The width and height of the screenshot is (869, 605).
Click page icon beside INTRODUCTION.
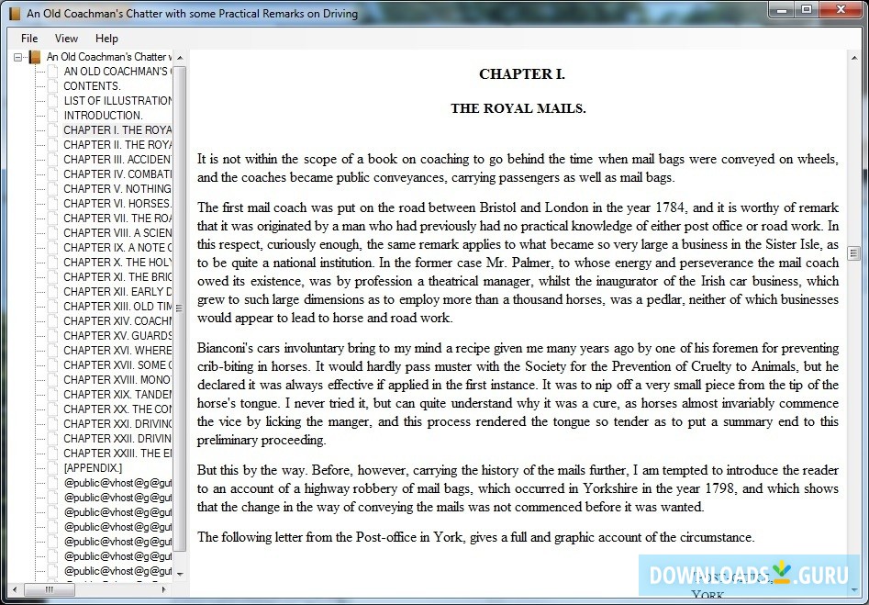tap(52, 116)
